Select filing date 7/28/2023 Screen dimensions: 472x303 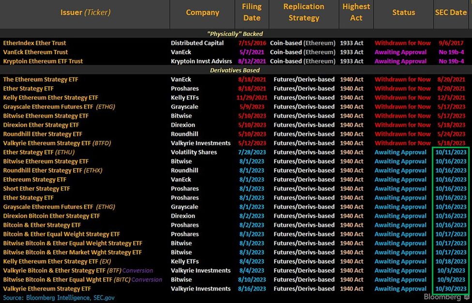click(252, 152)
